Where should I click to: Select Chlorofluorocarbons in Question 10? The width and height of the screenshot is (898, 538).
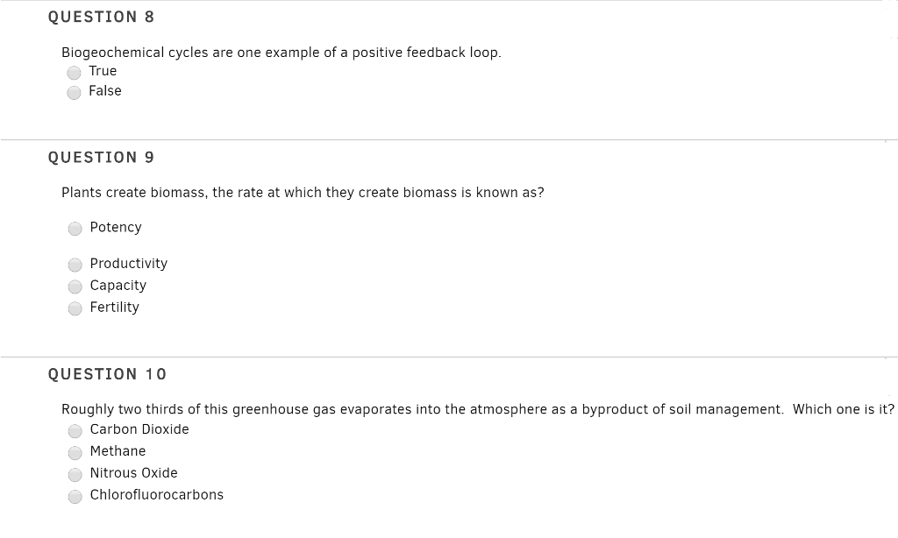coord(75,496)
